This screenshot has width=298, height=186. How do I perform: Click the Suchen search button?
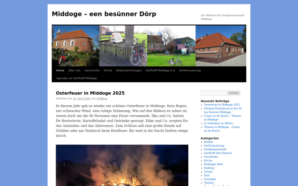coord(234,93)
